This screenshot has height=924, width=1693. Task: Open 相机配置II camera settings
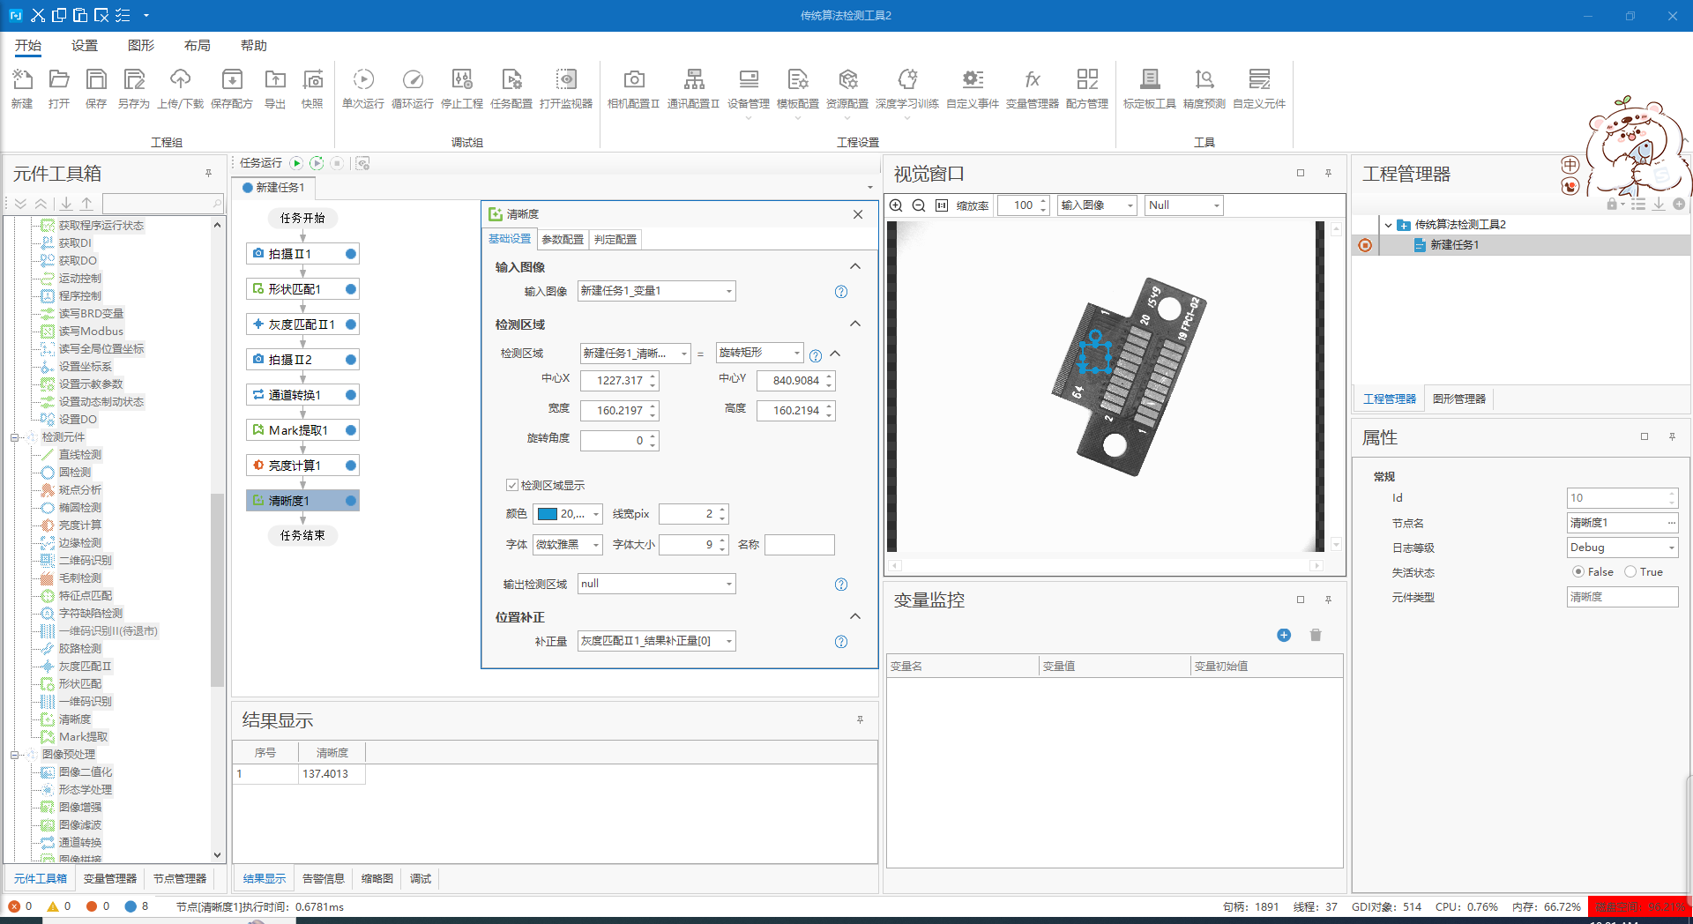[633, 80]
